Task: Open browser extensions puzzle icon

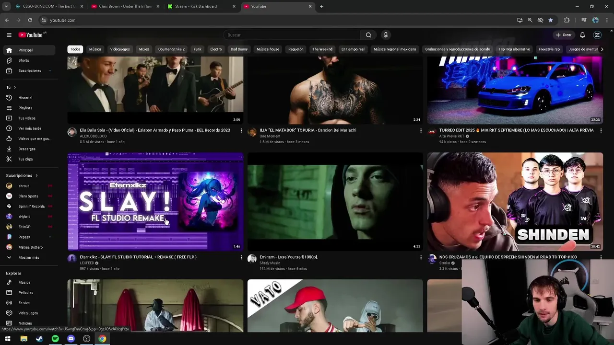Action: [567, 20]
